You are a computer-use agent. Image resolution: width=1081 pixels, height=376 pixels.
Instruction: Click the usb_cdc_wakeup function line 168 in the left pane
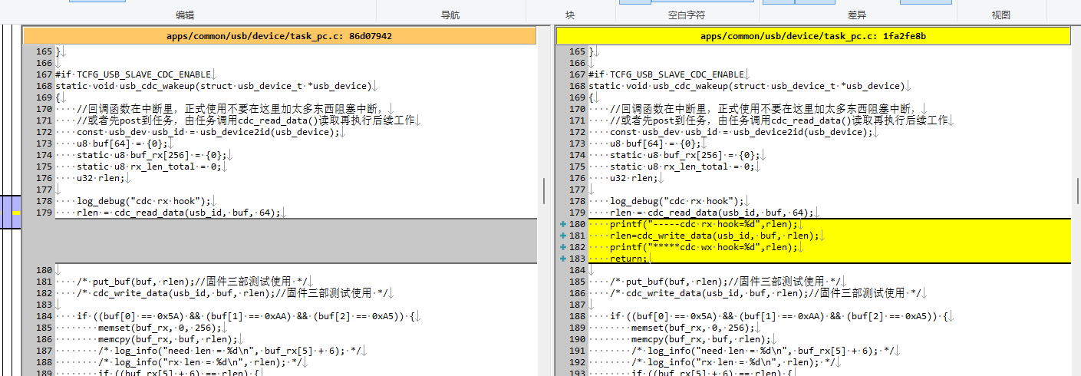pyautogui.click(x=213, y=86)
